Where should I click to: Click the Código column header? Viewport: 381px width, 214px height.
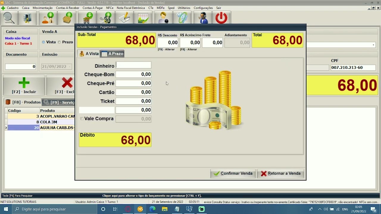point(23,111)
